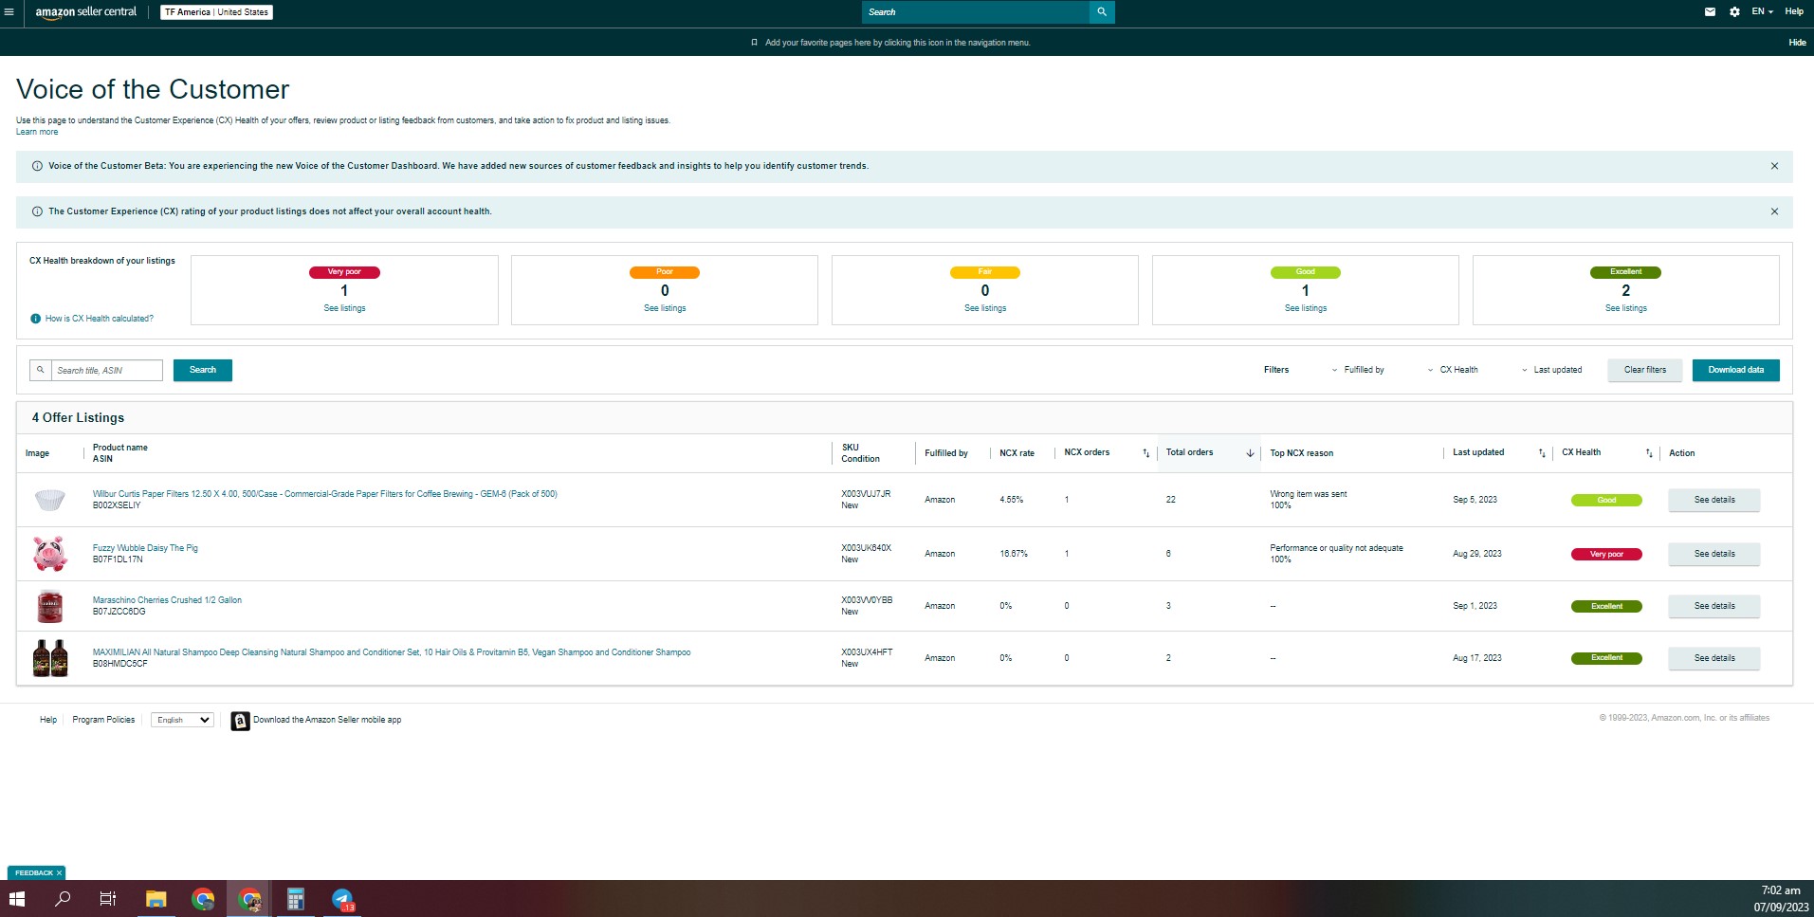
Task: See listings under Very poor
Action: (x=344, y=308)
